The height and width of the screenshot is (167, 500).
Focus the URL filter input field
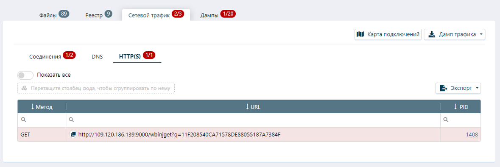[253, 120]
